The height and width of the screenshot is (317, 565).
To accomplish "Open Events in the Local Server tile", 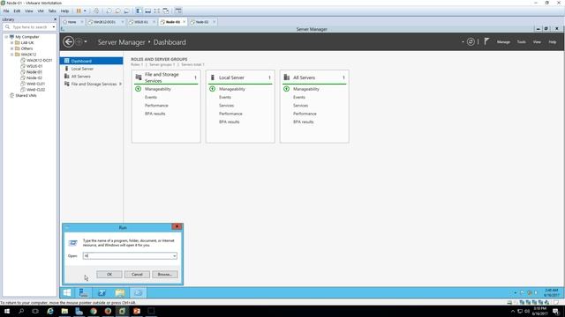I will [225, 97].
